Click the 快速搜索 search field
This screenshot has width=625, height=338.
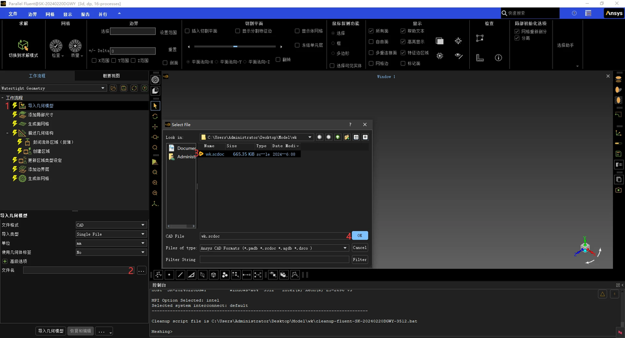click(530, 13)
